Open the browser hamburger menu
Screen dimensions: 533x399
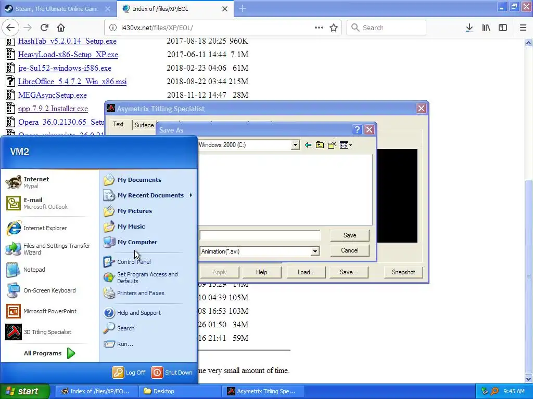click(x=523, y=28)
